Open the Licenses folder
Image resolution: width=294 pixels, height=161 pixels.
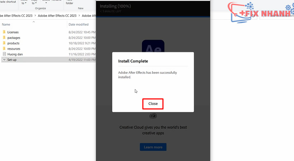13,32
